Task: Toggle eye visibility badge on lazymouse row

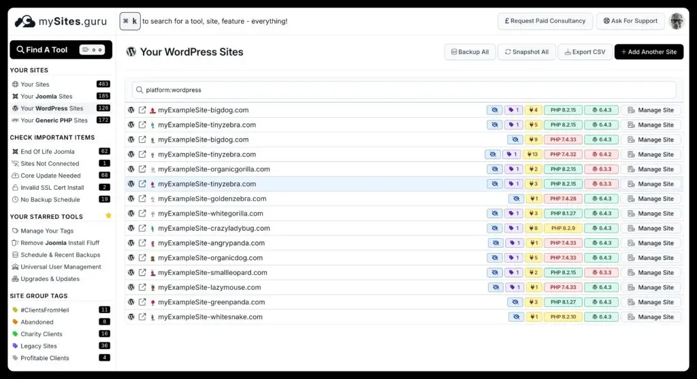Action: point(496,287)
